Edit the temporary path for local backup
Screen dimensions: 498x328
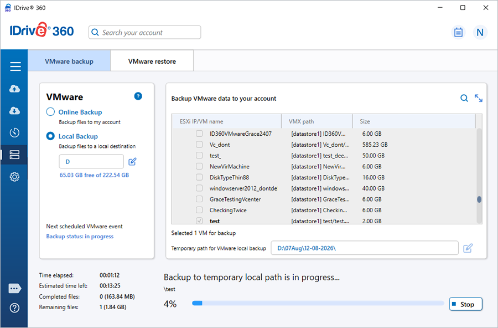(x=468, y=248)
